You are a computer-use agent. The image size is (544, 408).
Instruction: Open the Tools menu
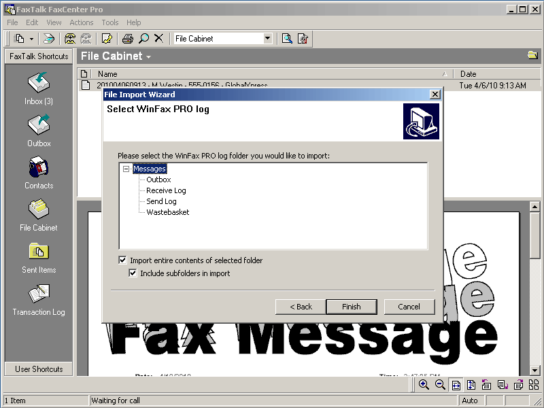(110, 22)
